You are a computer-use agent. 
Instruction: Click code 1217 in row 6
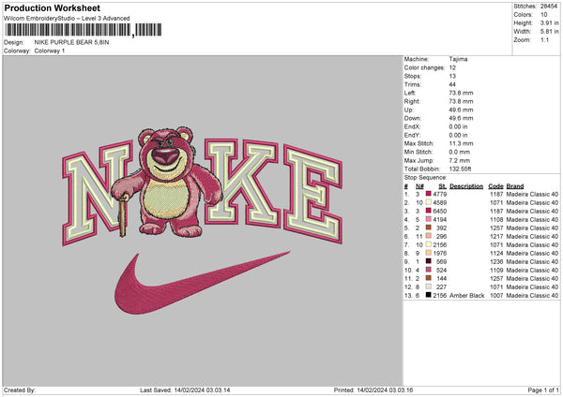(x=496, y=237)
